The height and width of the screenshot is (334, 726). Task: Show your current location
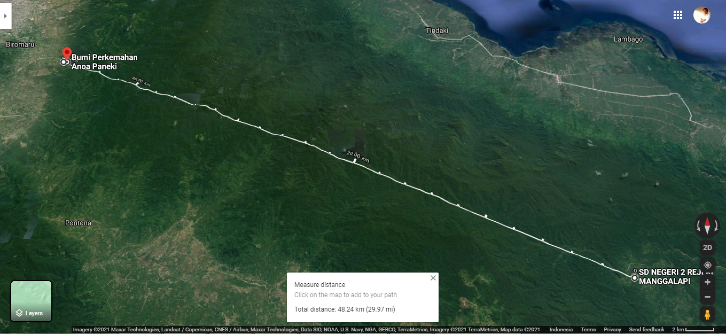click(x=707, y=265)
